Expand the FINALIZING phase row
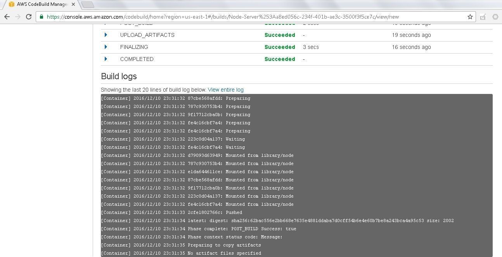Screen dimensions: 502x257 point(106,47)
